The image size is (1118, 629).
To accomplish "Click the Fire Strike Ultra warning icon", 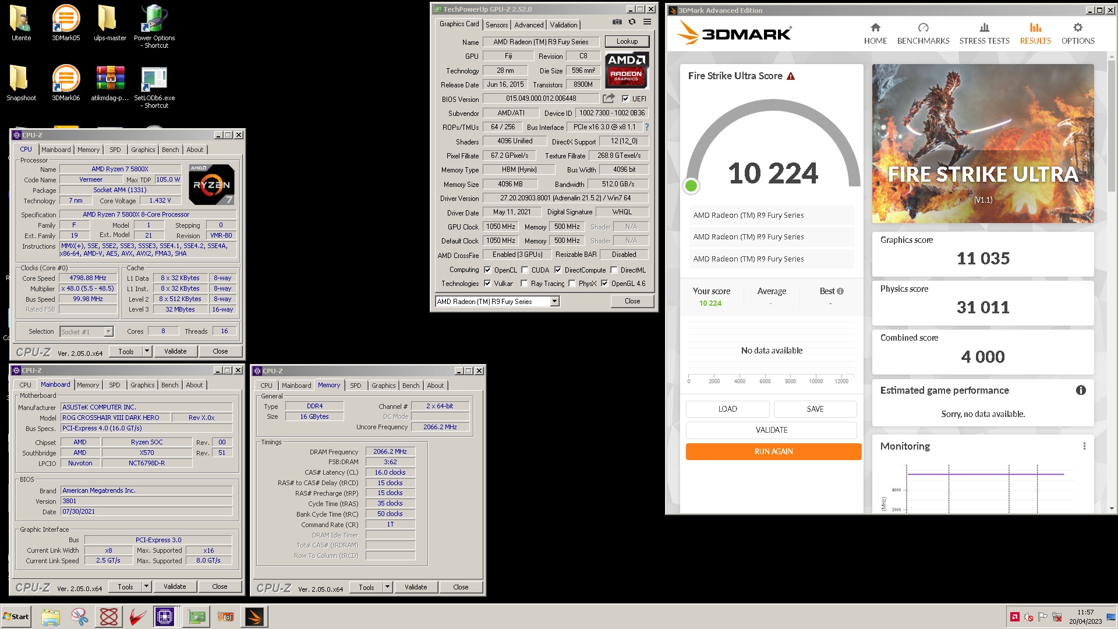I will [791, 76].
